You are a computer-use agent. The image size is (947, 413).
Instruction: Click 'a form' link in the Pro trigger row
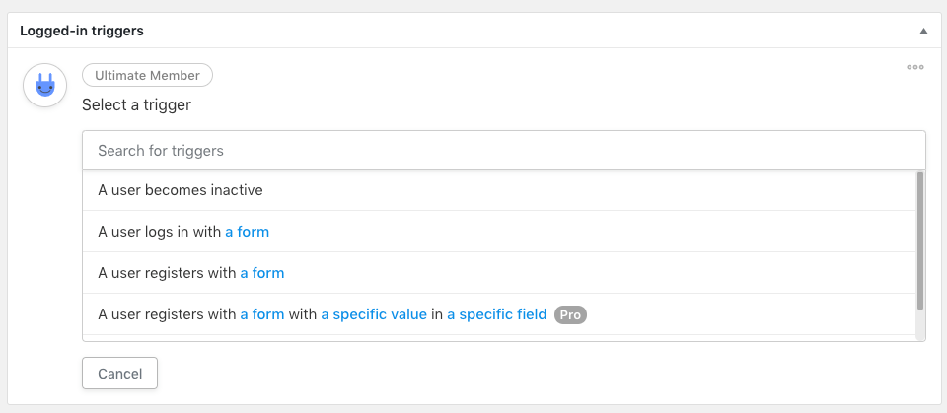[262, 314]
